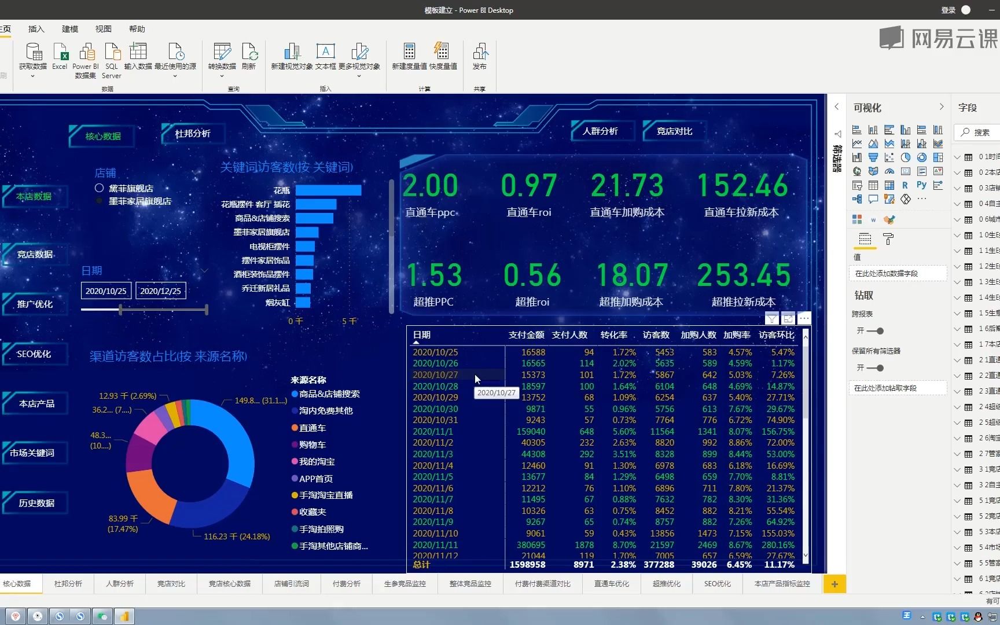Expand the field table starting with 0 6
Image resolution: width=1000 pixels, height=625 pixels.
(x=958, y=220)
